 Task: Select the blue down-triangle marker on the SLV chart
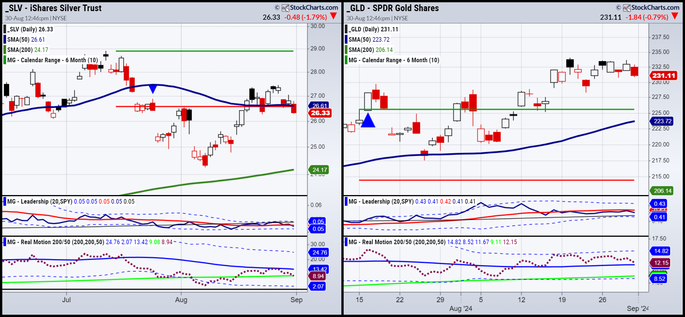153,89
